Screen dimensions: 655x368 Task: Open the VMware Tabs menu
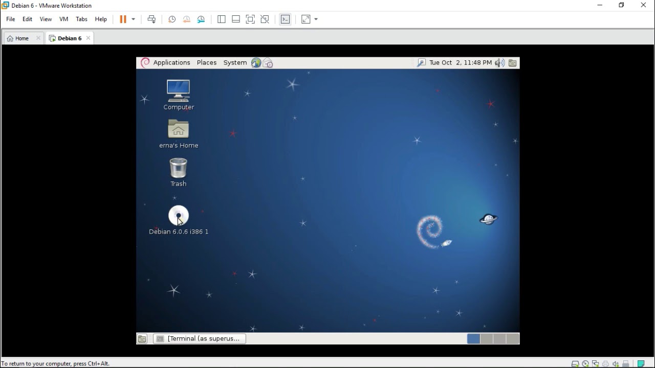[x=81, y=19]
